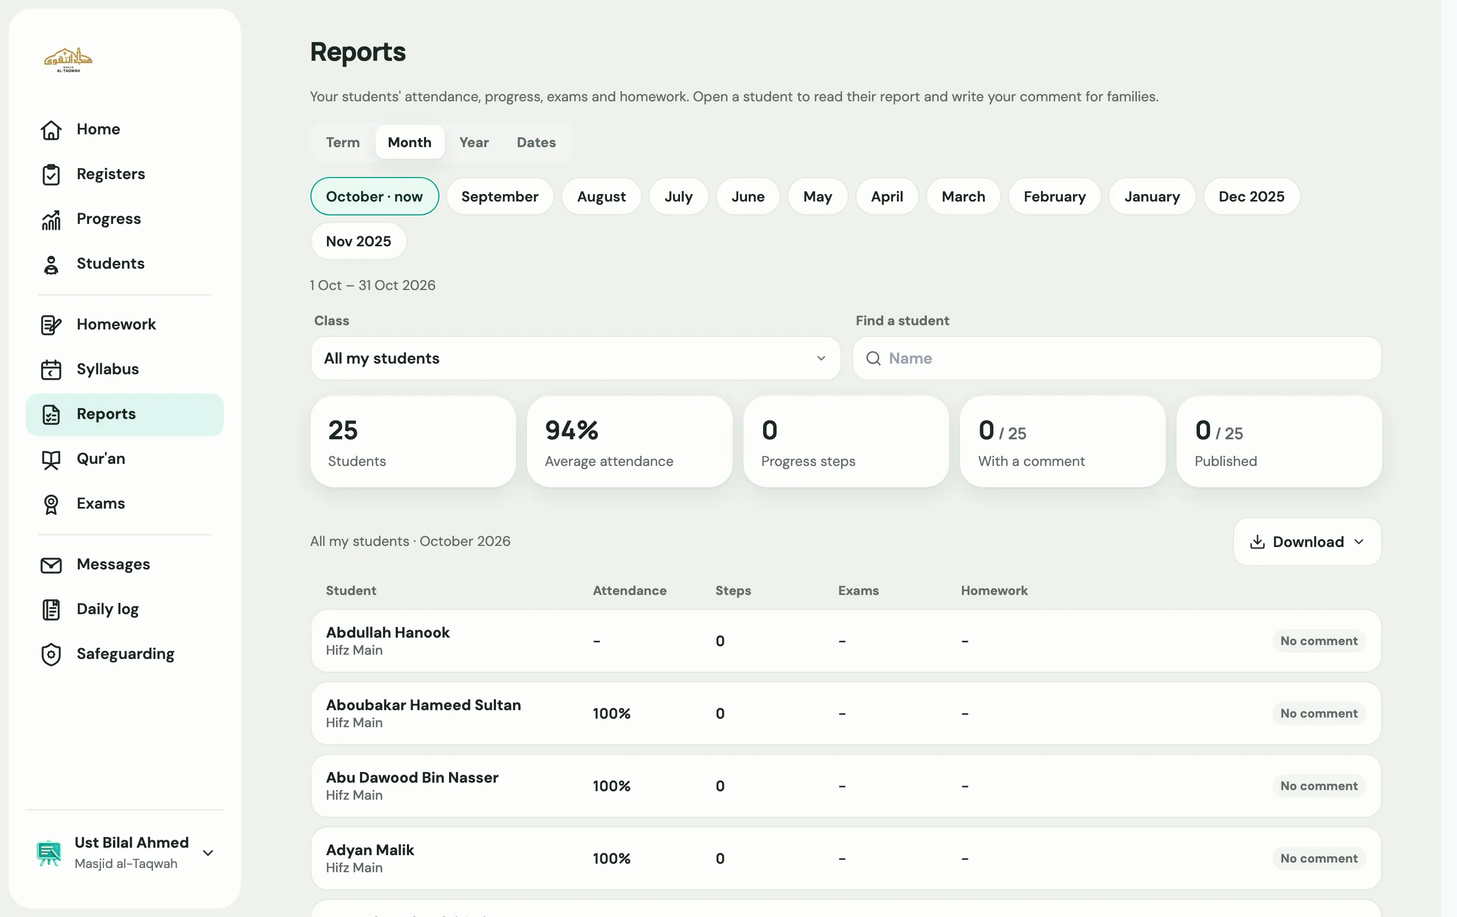This screenshot has width=1457, height=917.
Task: Open Abdullah Hanook's report row
Action: pyautogui.click(x=846, y=641)
